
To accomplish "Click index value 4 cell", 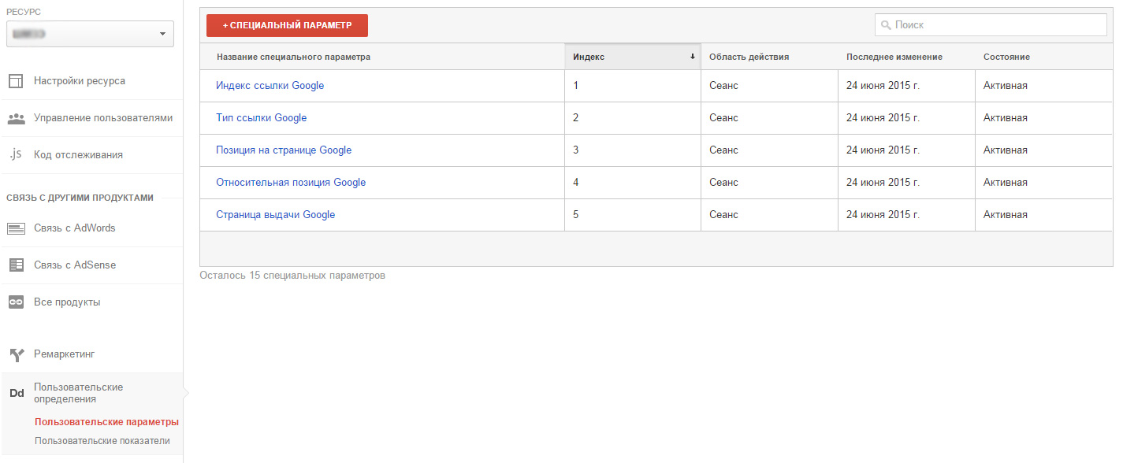I will pos(633,183).
